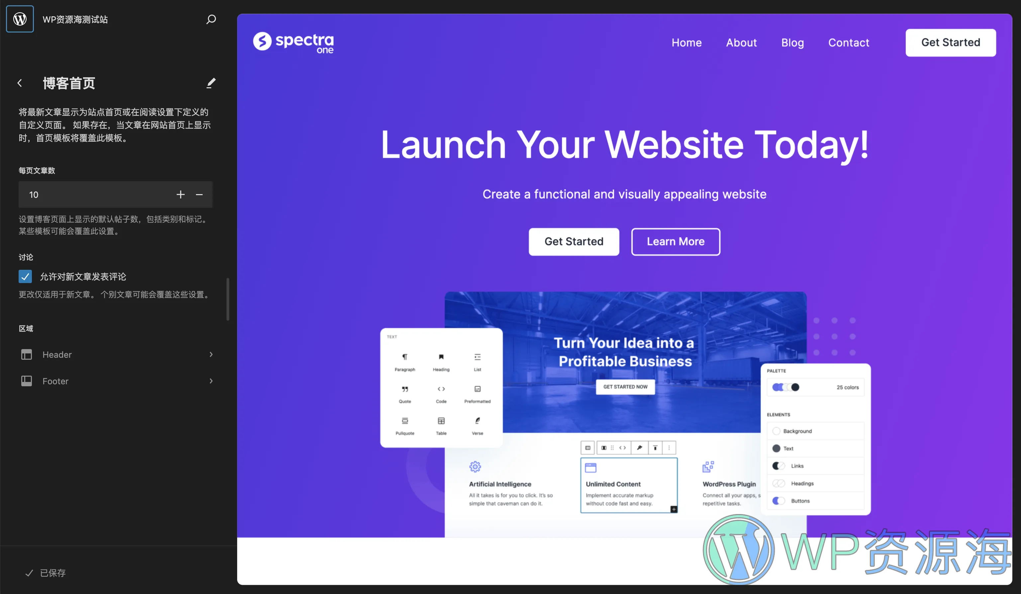Image resolution: width=1021 pixels, height=594 pixels.
Task: Select the 25 colors palette swatch
Action: [784, 388]
